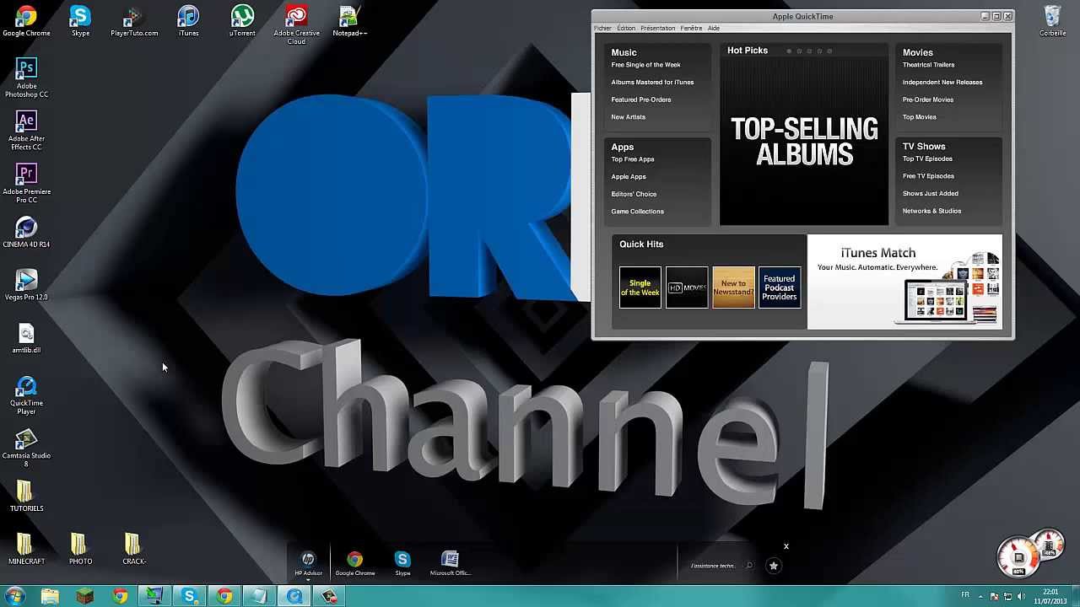Click the Apple Apps link
Image resolution: width=1080 pixels, height=607 pixels.
pyautogui.click(x=629, y=177)
